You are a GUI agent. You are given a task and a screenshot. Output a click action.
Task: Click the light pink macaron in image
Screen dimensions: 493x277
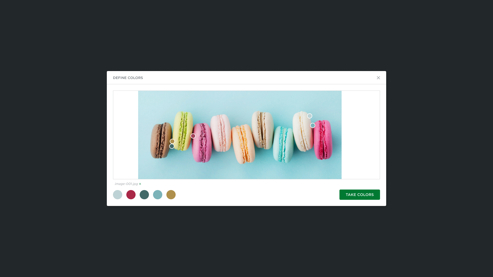tap(221, 133)
